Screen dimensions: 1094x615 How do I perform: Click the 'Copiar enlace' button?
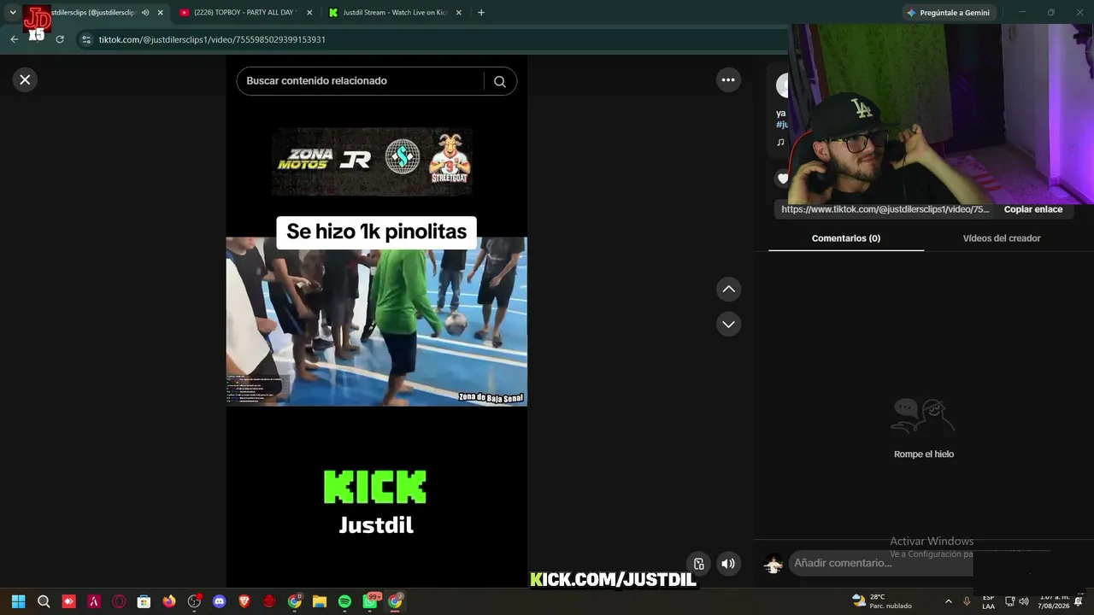1033,209
